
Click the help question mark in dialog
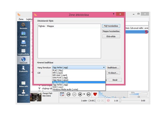click(x=114, y=14)
